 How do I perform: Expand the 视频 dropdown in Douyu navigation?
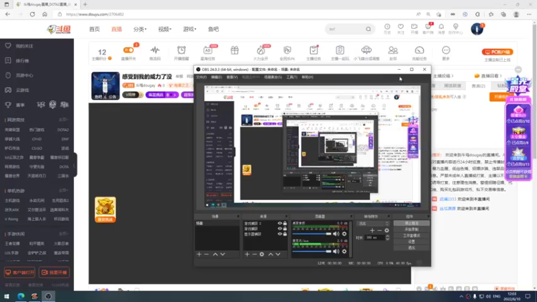pyautogui.click(x=164, y=29)
